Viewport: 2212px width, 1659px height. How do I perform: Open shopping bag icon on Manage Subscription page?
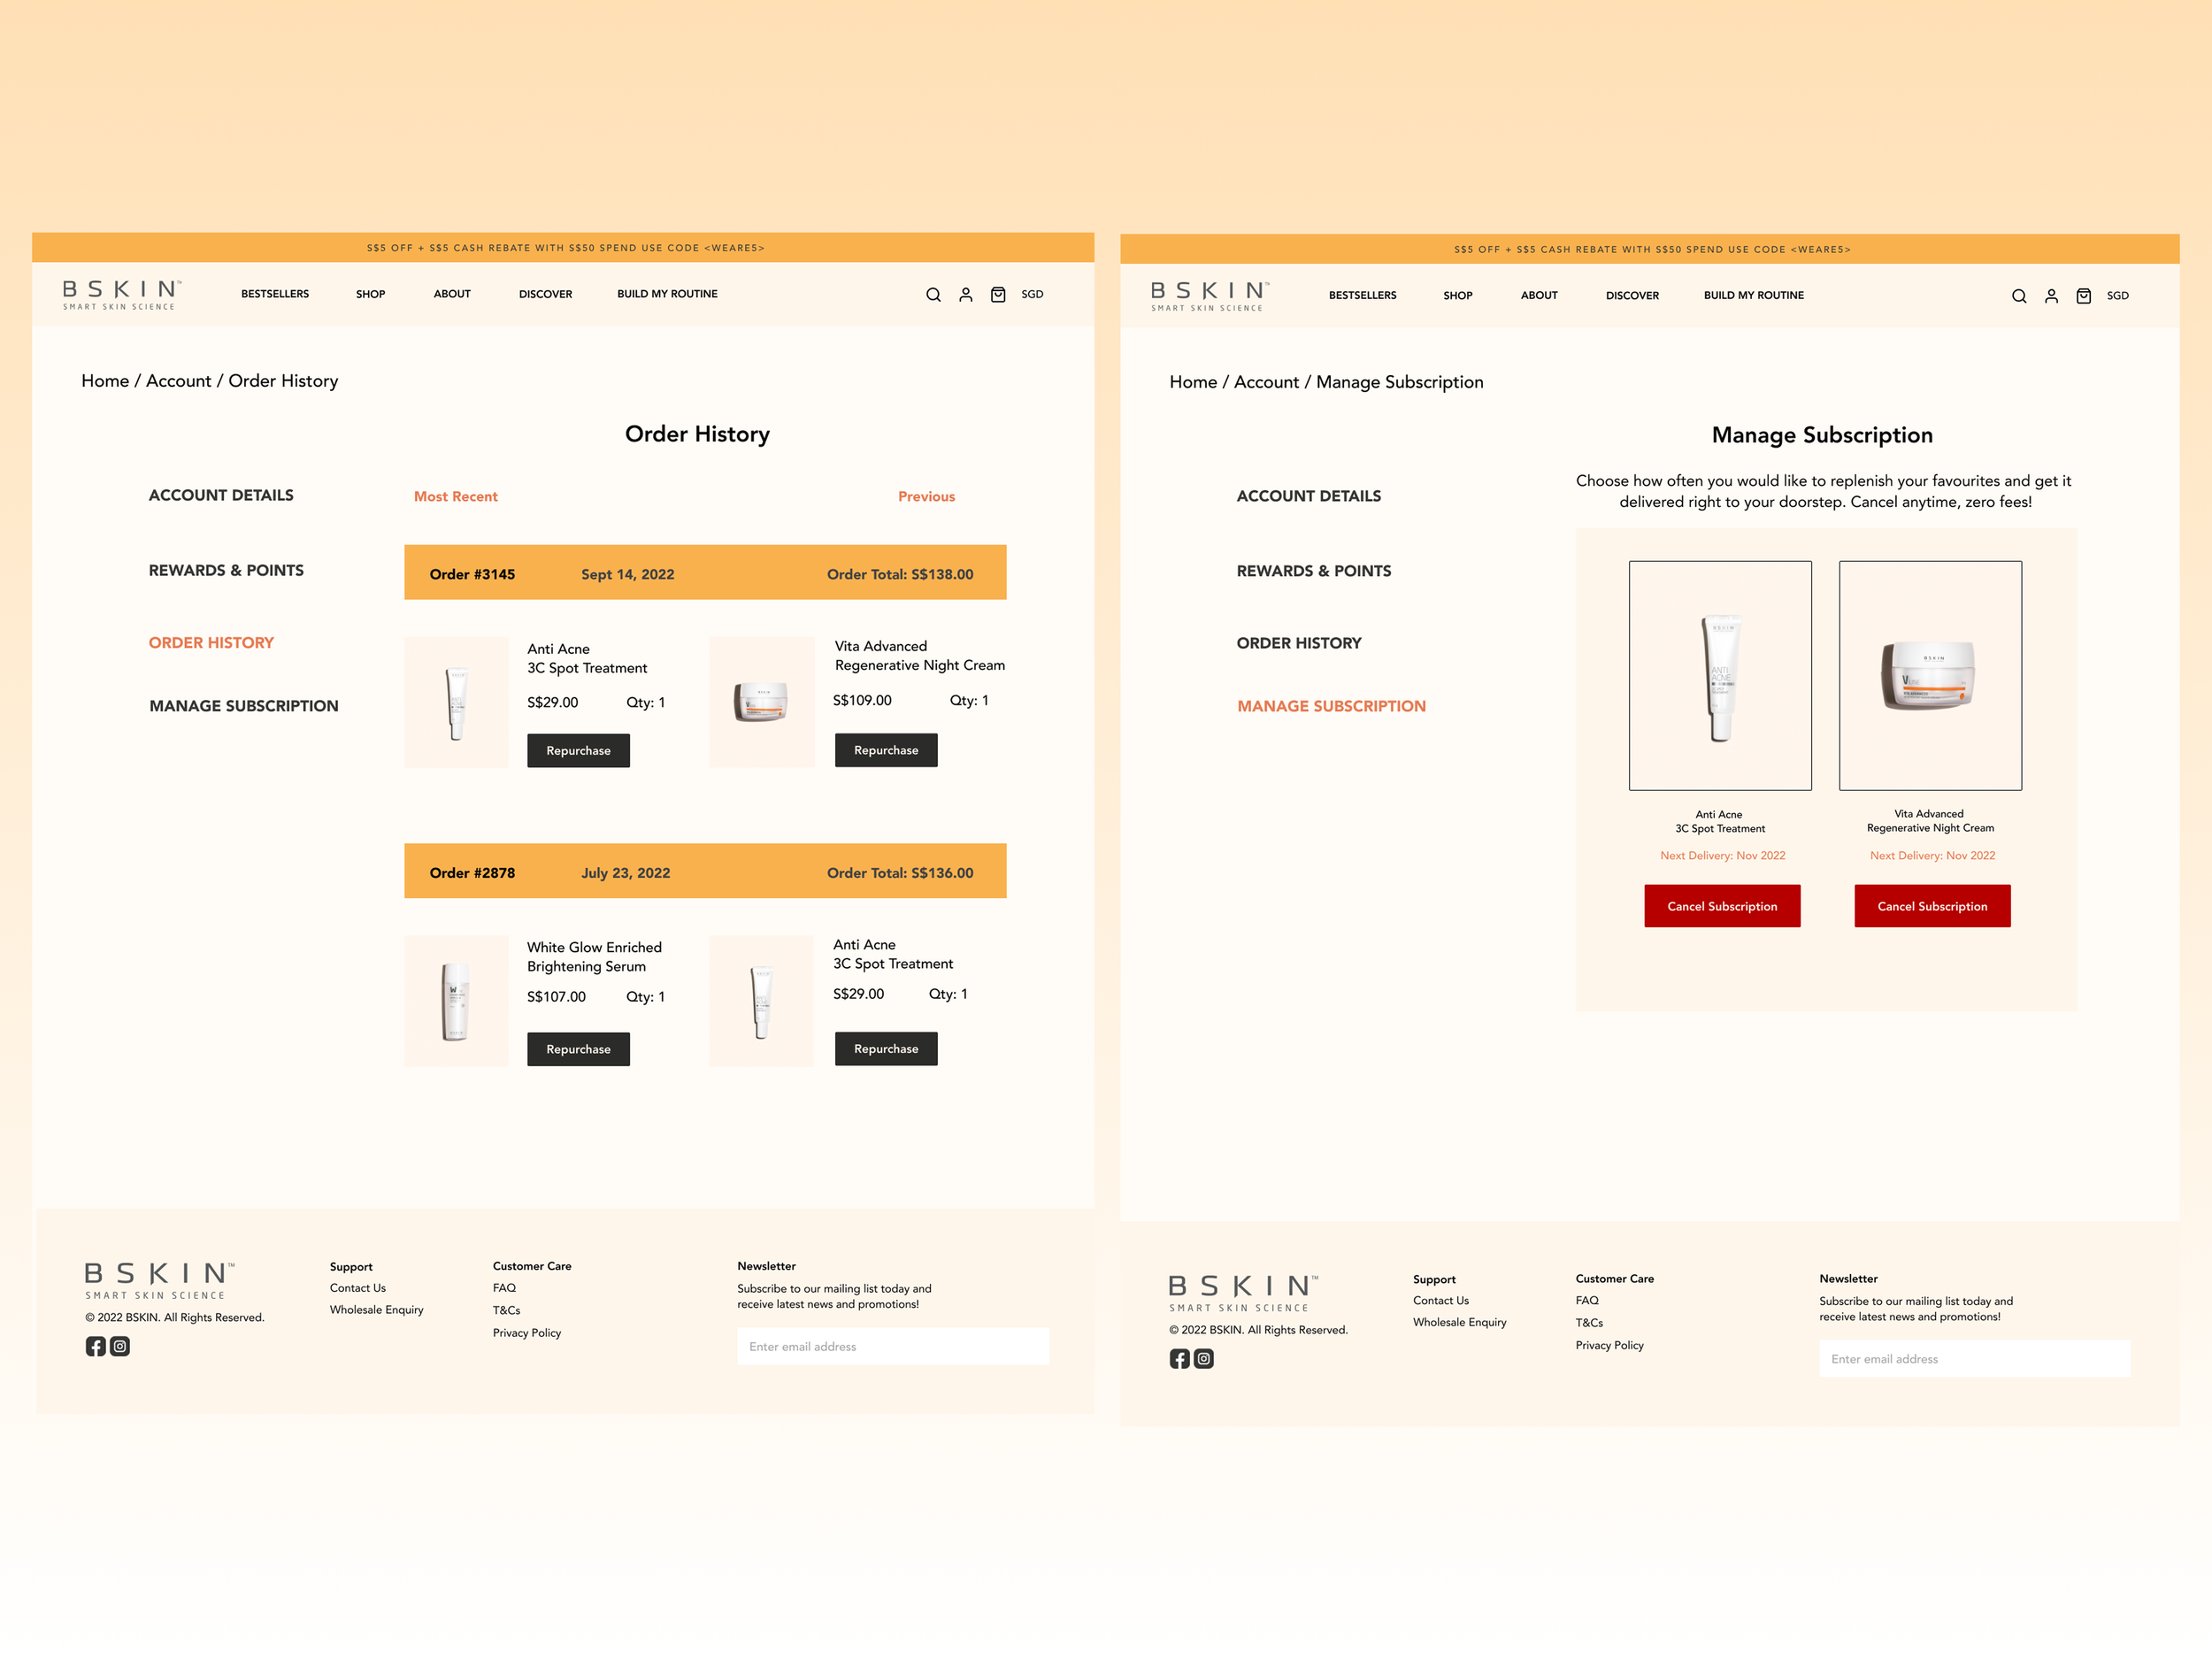pyautogui.click(x=2083, y=296)
